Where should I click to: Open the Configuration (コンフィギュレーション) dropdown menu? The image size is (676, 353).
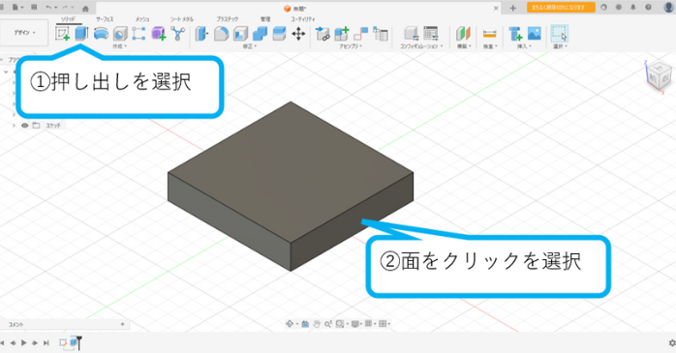click(x=421, y=46)
